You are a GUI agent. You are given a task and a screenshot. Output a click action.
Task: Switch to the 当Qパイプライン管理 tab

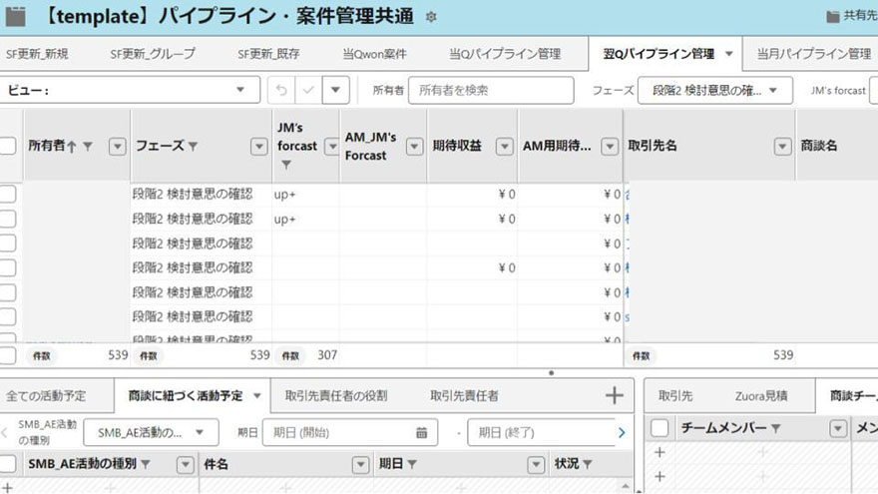(x=505, y=54)
